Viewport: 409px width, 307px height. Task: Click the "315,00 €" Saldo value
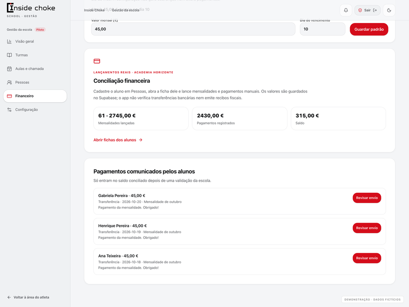(x=307, y=116)
